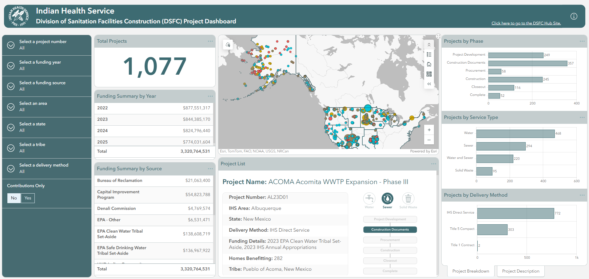
Task: Zoom out on the map
Action: pyautogui.click(x=429, y=140)
